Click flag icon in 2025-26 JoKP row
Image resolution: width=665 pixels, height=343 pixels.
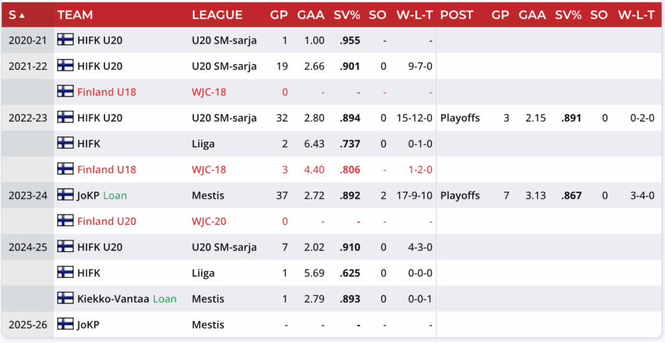coord(65,325)
